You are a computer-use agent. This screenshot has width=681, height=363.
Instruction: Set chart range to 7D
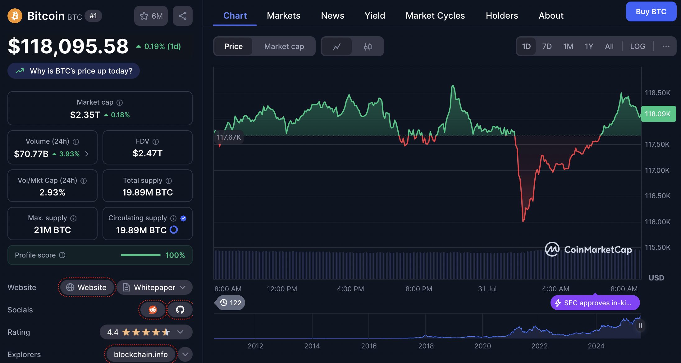pos(547,46)
